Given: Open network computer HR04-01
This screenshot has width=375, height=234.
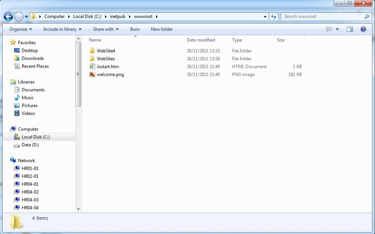Looking at the screenshot, I should (x=30, y=184).
